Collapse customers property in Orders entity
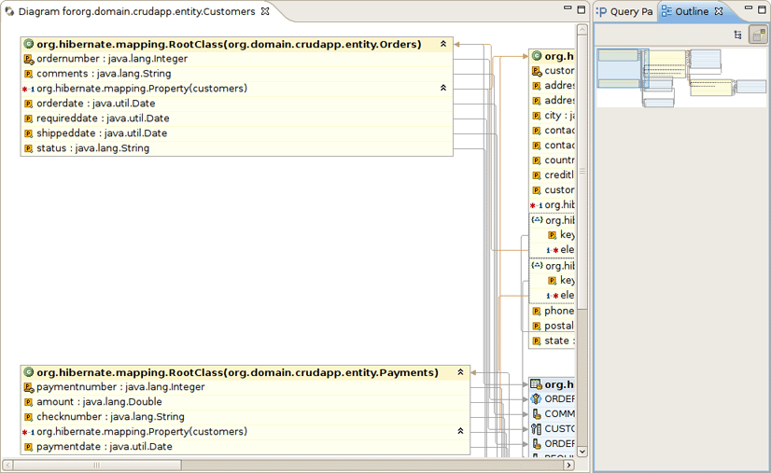 click(443, 89)
